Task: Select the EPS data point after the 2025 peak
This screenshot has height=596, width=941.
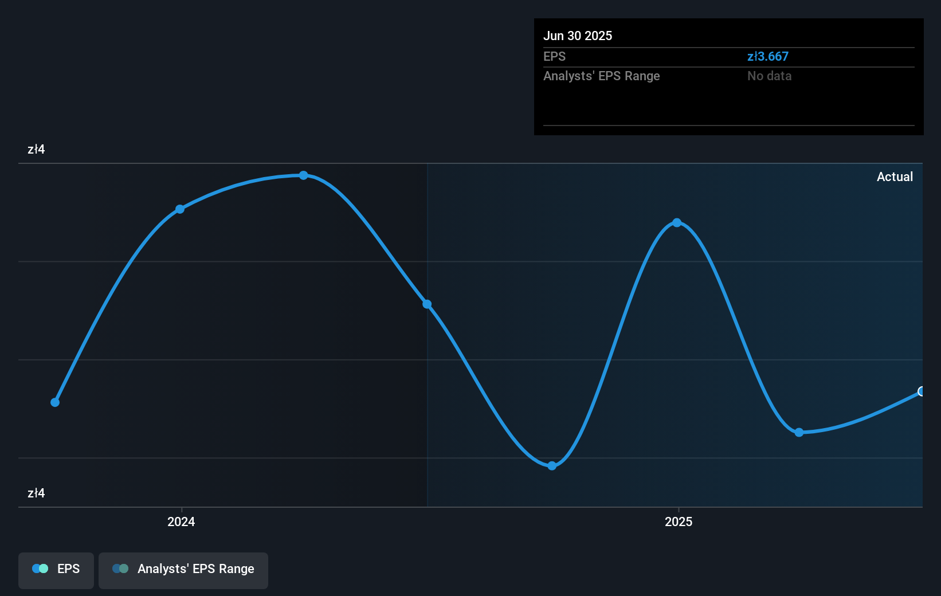Action: pos(799,432)
